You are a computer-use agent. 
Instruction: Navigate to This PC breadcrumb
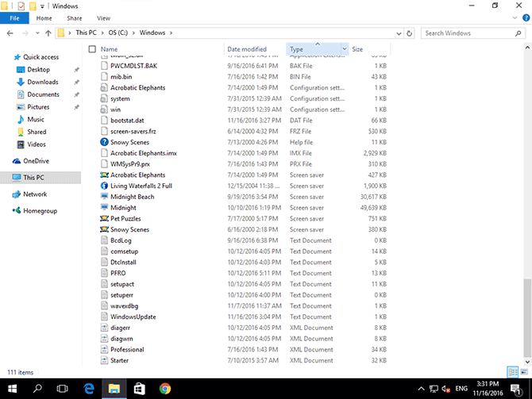(x=86, y=33)
